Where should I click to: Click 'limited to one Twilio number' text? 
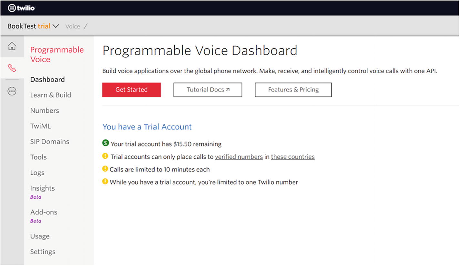204,182
